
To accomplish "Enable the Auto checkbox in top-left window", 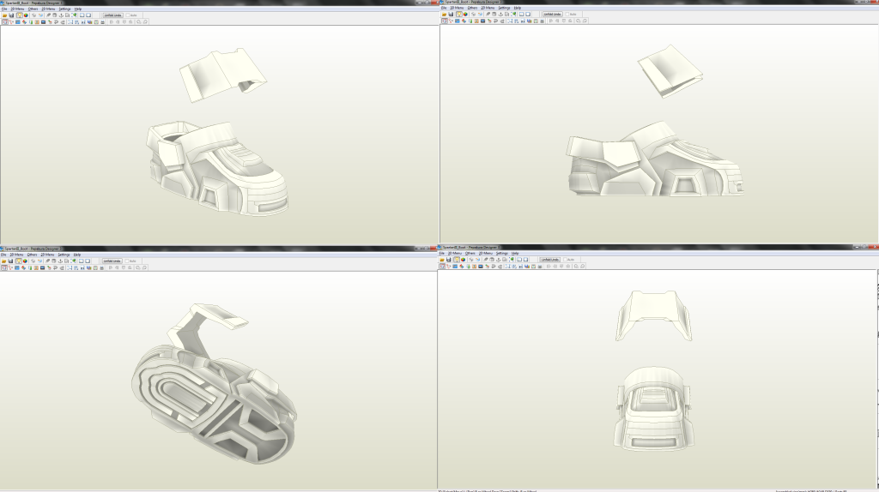I will [x=129, y=15].
